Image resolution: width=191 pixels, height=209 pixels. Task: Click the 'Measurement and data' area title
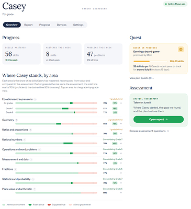[x=15, y=159]
